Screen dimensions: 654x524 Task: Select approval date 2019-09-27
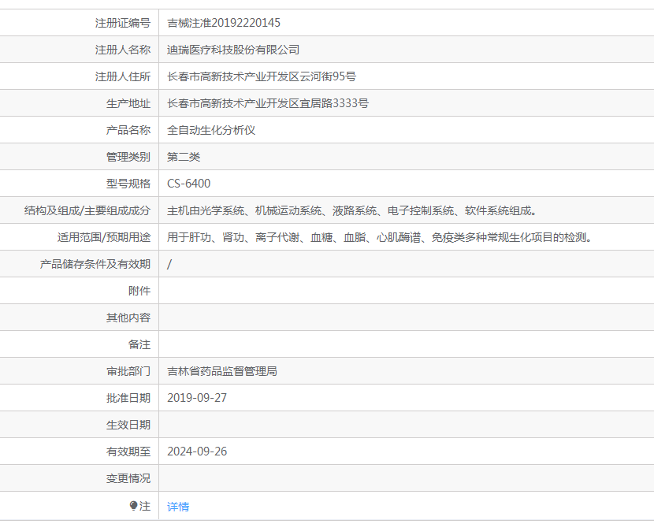pos(197,398)
